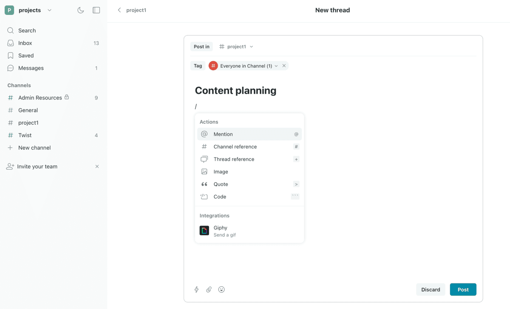This screenshot has width=510, height=309.
Task: Attach a file with paperclip icon
Action: 209,289
